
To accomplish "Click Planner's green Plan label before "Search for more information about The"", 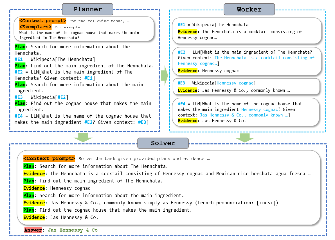I will tap(20, 47).
